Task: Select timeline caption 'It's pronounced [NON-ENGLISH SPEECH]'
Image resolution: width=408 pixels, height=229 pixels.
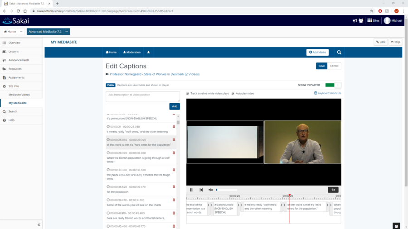Action: pos(224,209)
